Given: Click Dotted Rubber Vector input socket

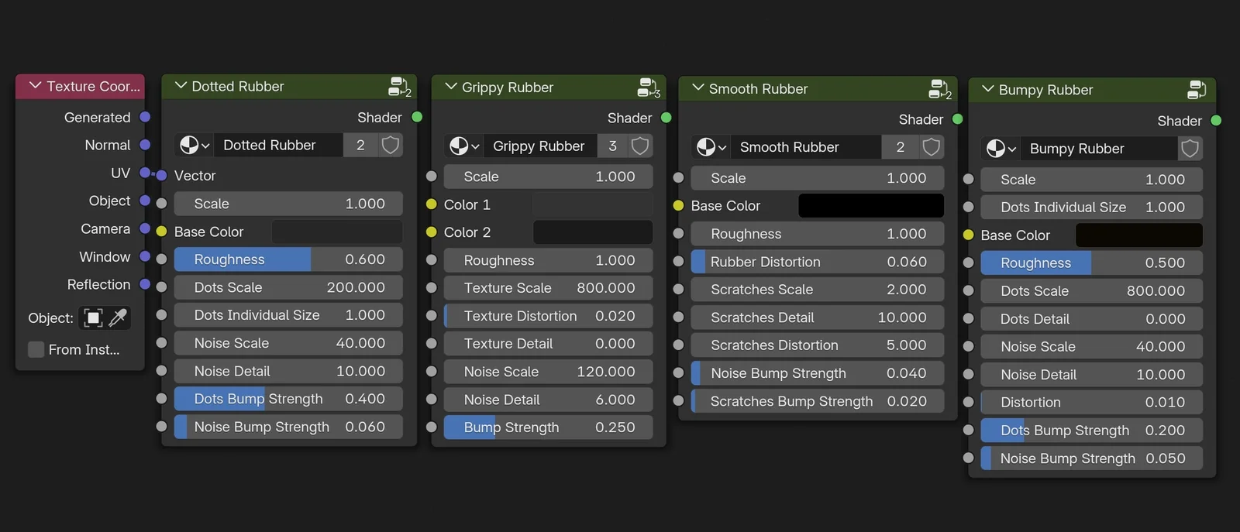Looking at the screenshot, I should (x=161, y=176).
